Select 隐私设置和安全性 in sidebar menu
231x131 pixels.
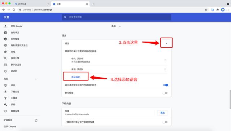click(19, 45)
